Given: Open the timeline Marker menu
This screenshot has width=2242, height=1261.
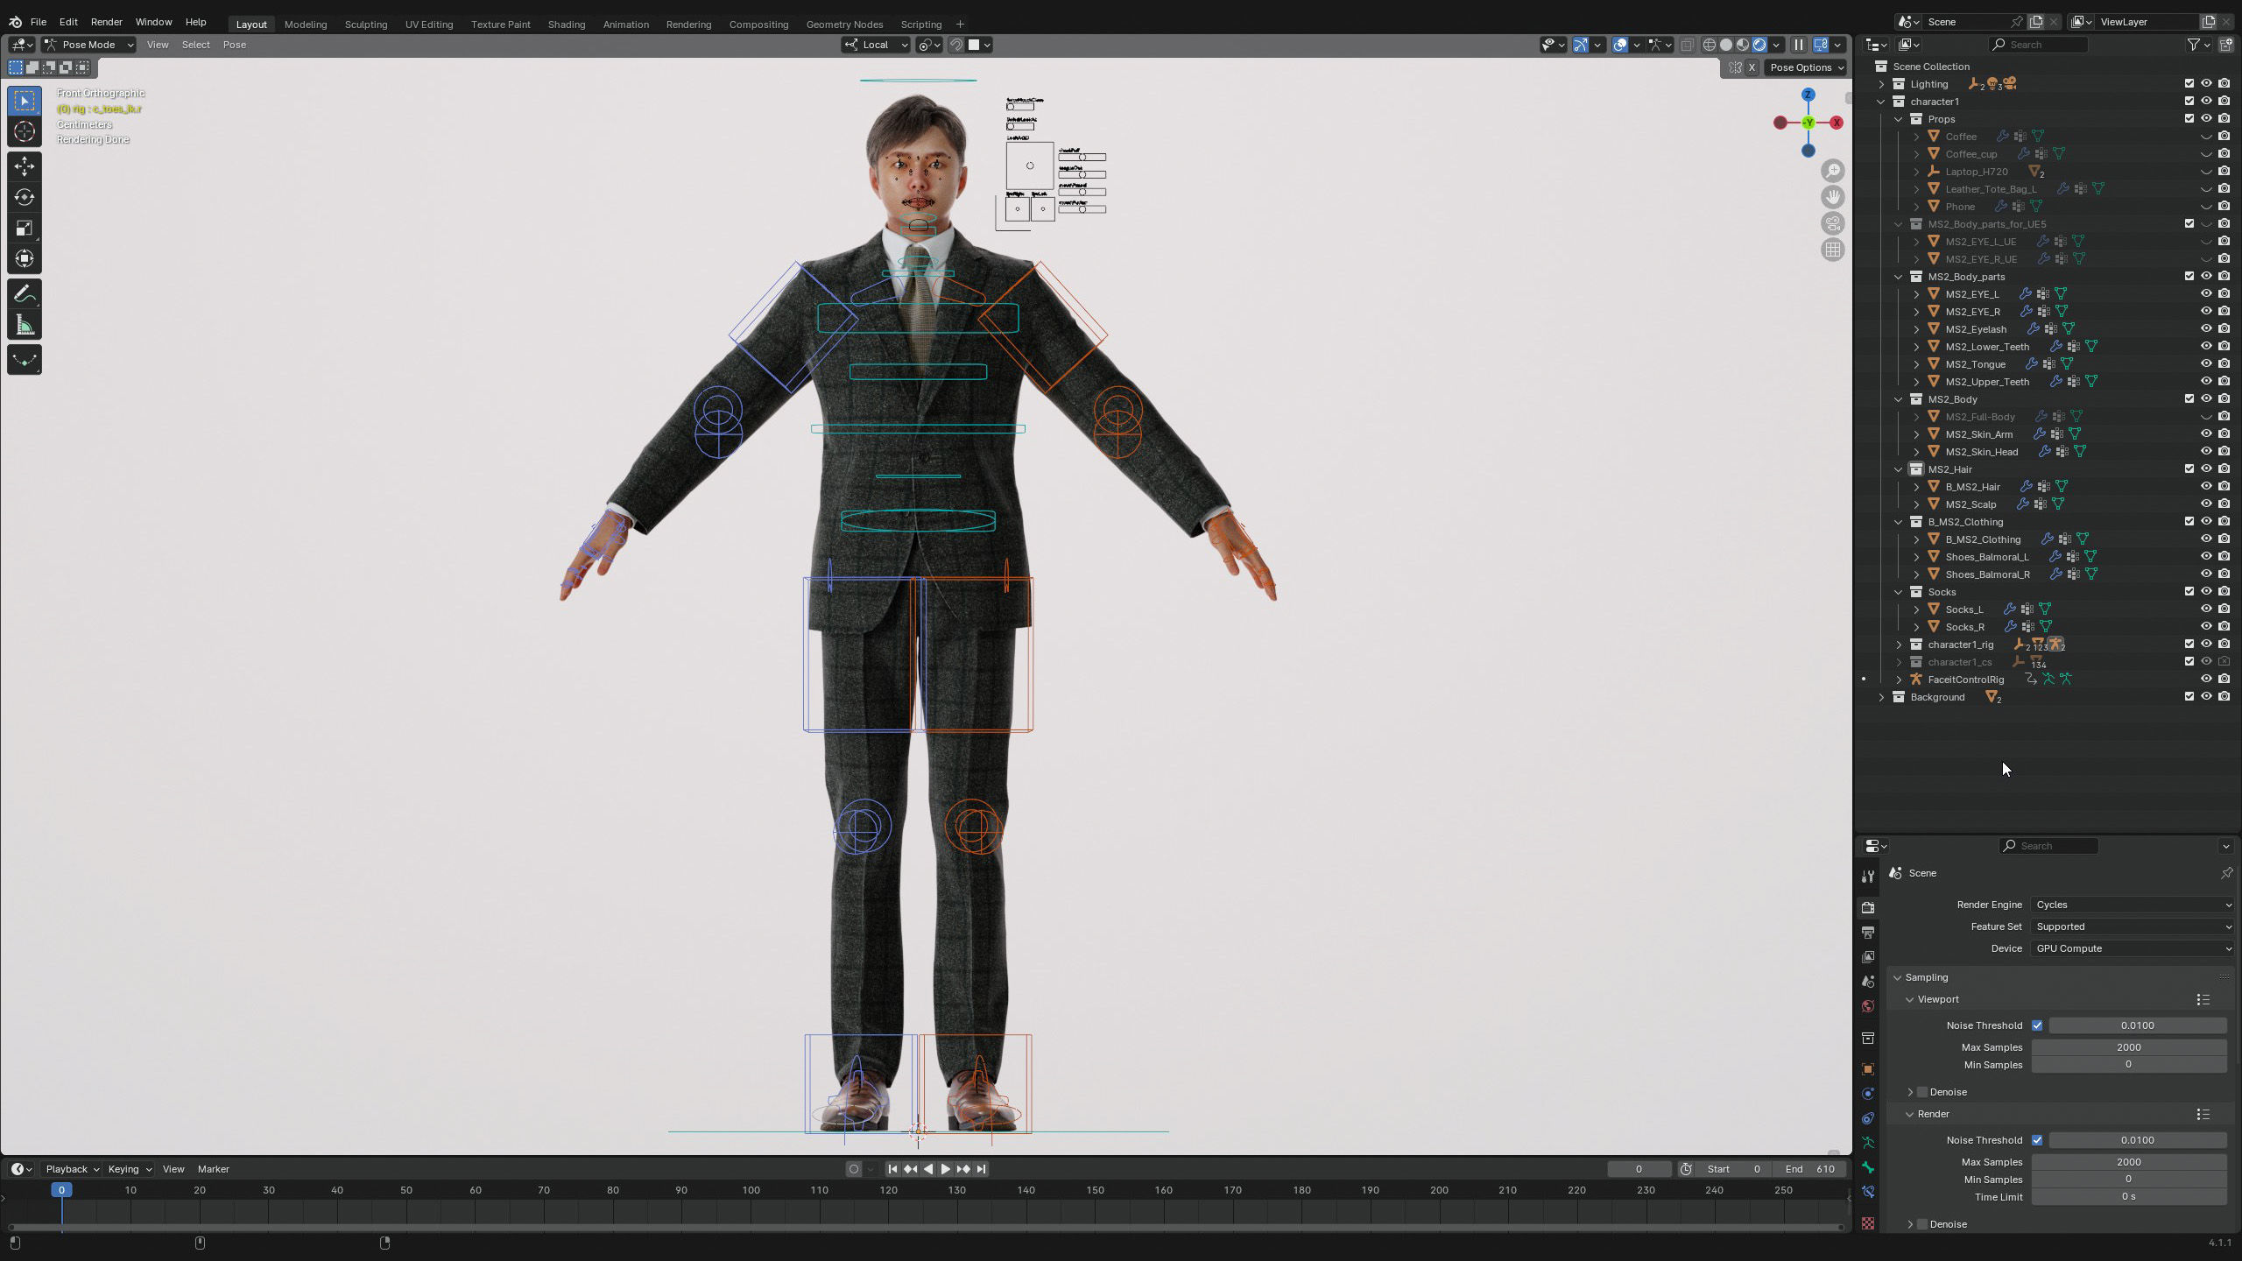Looking at the screenshot, I should pyautogui.click(x=214, y=1169).
